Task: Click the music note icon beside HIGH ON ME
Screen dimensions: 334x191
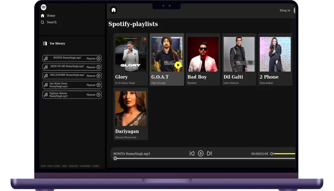Action: (46, 67)
